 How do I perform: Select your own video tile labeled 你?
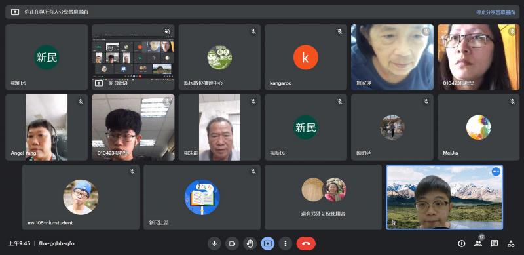(445, 197)
